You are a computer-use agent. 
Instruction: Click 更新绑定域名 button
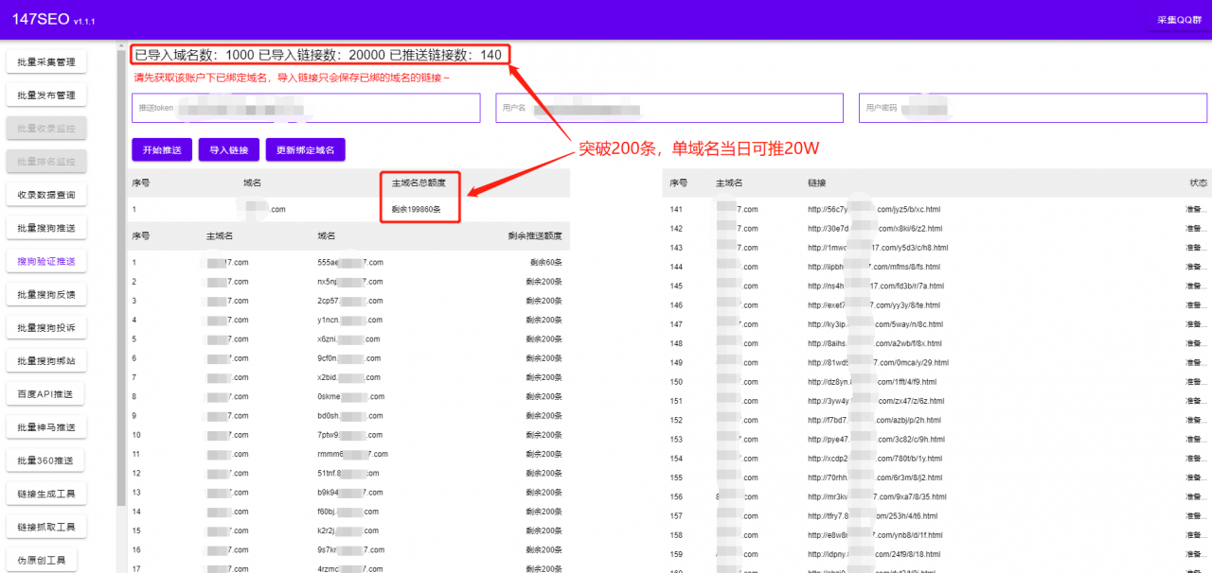point(305,149)
